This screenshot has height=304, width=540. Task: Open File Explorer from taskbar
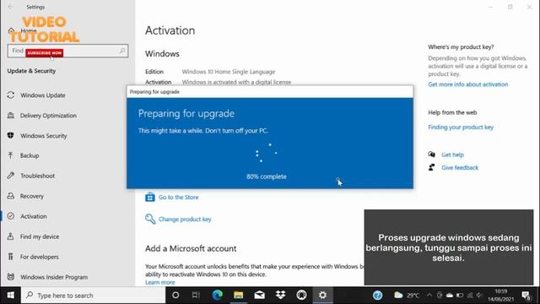pos(238,296)
